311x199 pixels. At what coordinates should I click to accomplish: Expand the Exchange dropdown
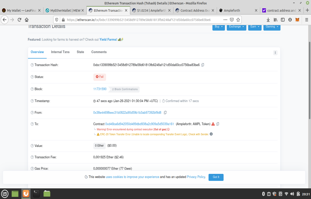tap(236, 27)
